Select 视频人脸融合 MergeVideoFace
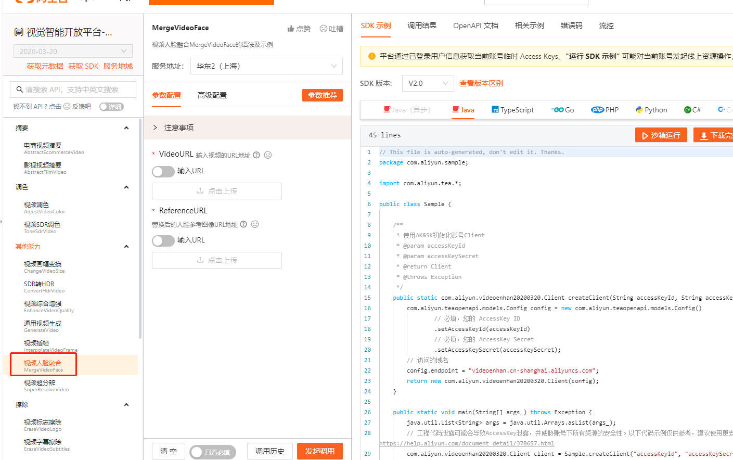The width and height of the screenshot is (733, 460). pos(43,365)
